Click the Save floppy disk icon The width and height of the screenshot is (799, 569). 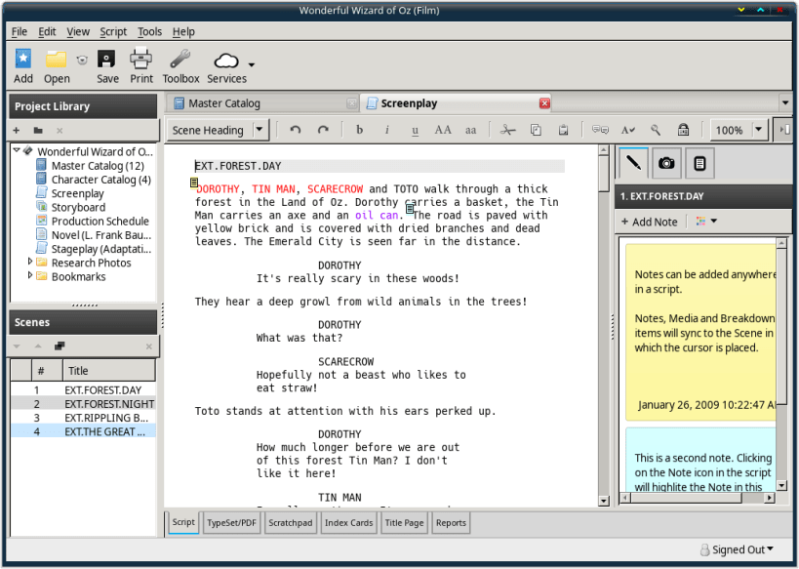point(107,61)
